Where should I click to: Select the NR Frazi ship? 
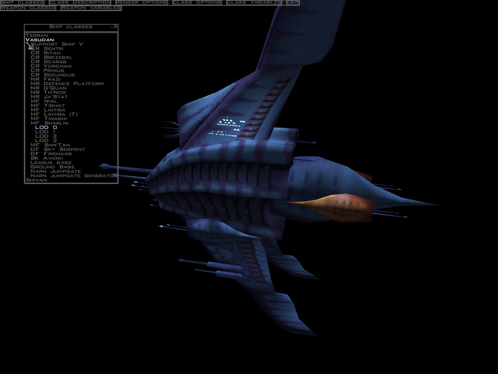tap(45, 79)
